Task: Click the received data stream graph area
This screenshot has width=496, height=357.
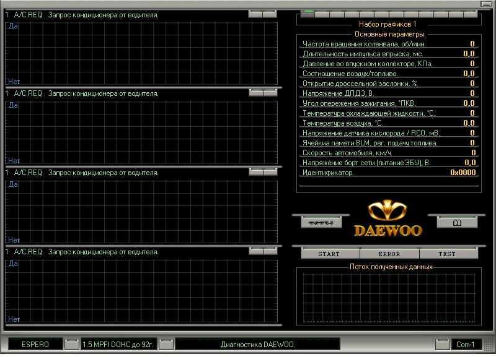Action: [x=389, y=298]
